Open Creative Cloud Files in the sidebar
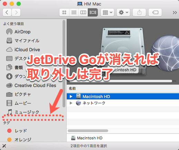This screenshot has width=179, height=150. (x=31, y=85)
